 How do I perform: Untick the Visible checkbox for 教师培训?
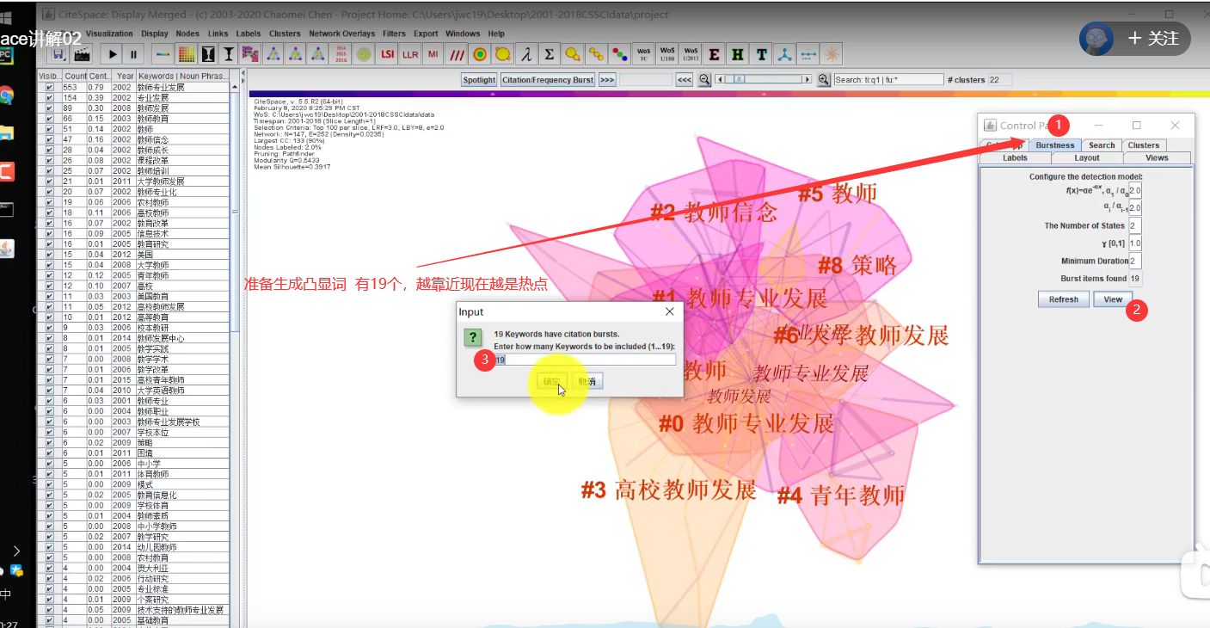tap(50, 171)
